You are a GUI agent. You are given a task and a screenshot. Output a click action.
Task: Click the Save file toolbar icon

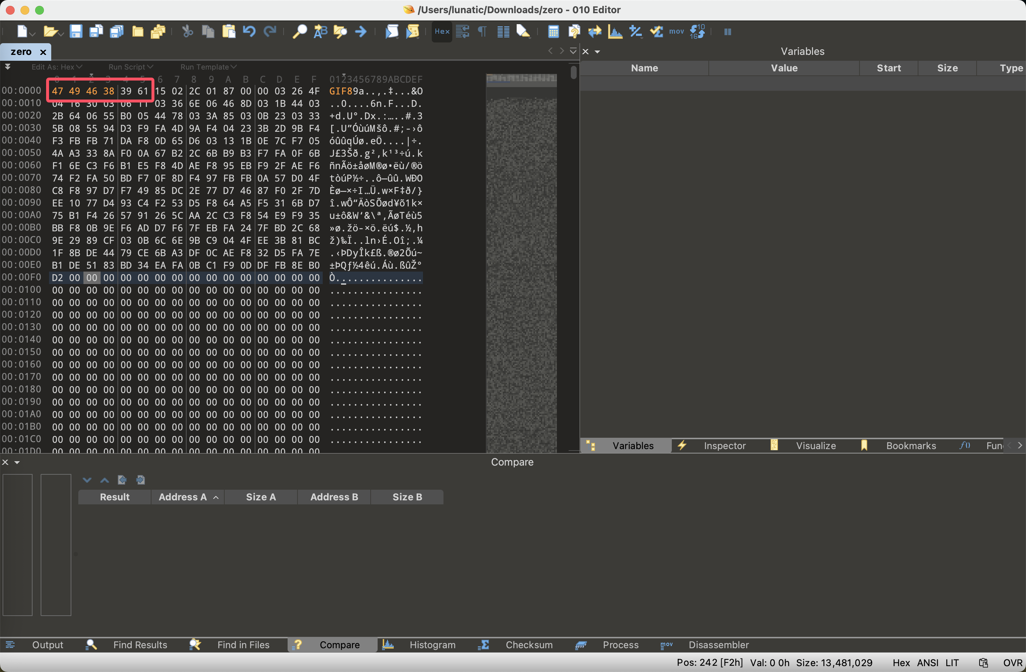point(76,31)
